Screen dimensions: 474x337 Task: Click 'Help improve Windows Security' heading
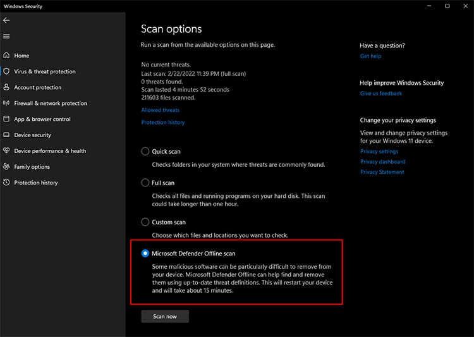[402, 83]
